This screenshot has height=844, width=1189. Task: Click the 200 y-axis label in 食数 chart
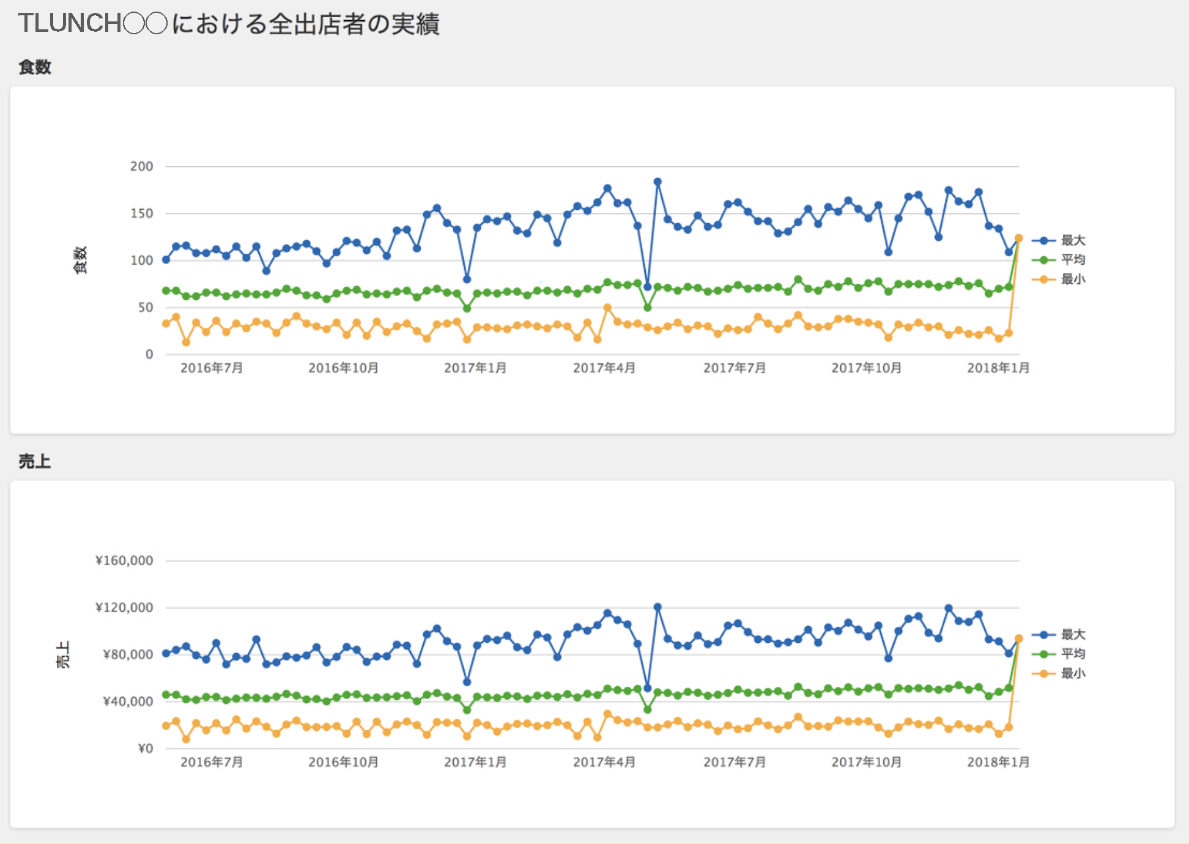tap(141, 166)
